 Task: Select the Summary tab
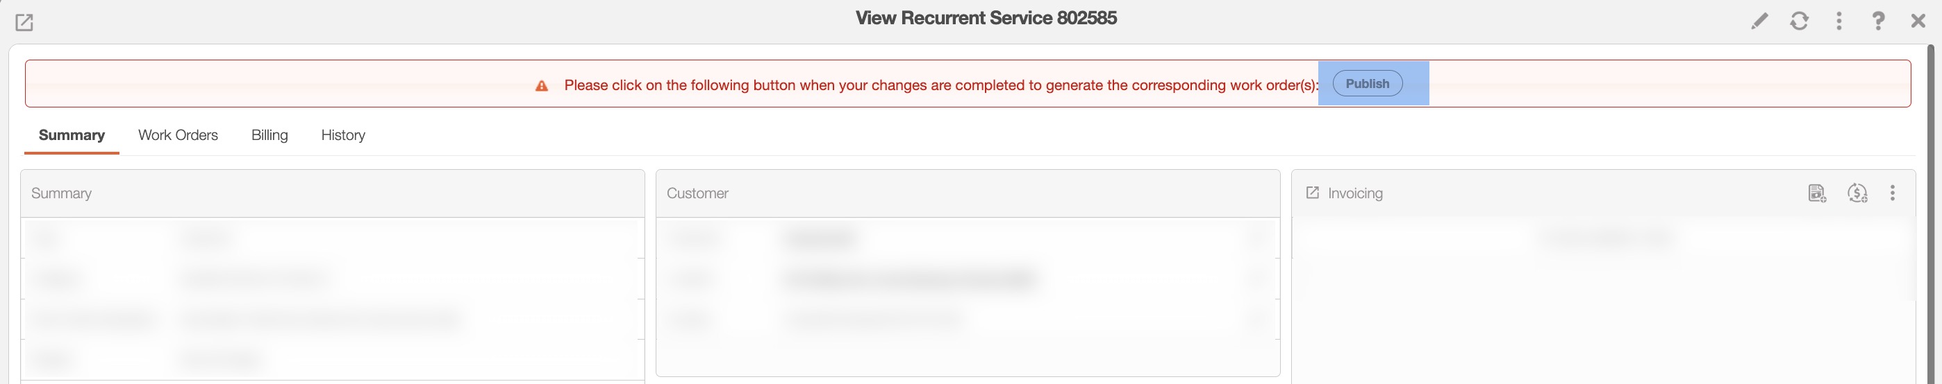click(x=72, y=136)
